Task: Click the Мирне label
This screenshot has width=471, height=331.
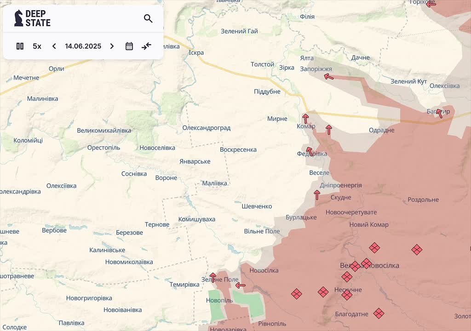Action: coord(277,119)
